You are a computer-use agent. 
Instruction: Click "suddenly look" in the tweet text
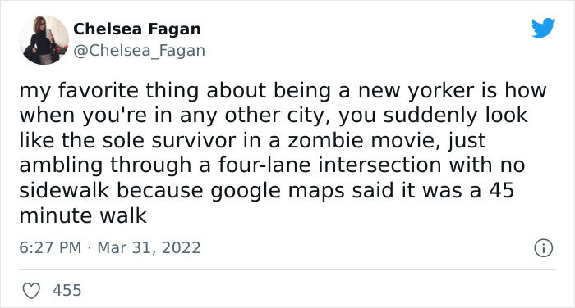pos(456,115)
